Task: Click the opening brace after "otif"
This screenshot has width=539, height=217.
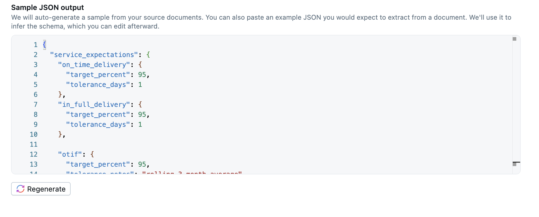Action: point(92,154)
